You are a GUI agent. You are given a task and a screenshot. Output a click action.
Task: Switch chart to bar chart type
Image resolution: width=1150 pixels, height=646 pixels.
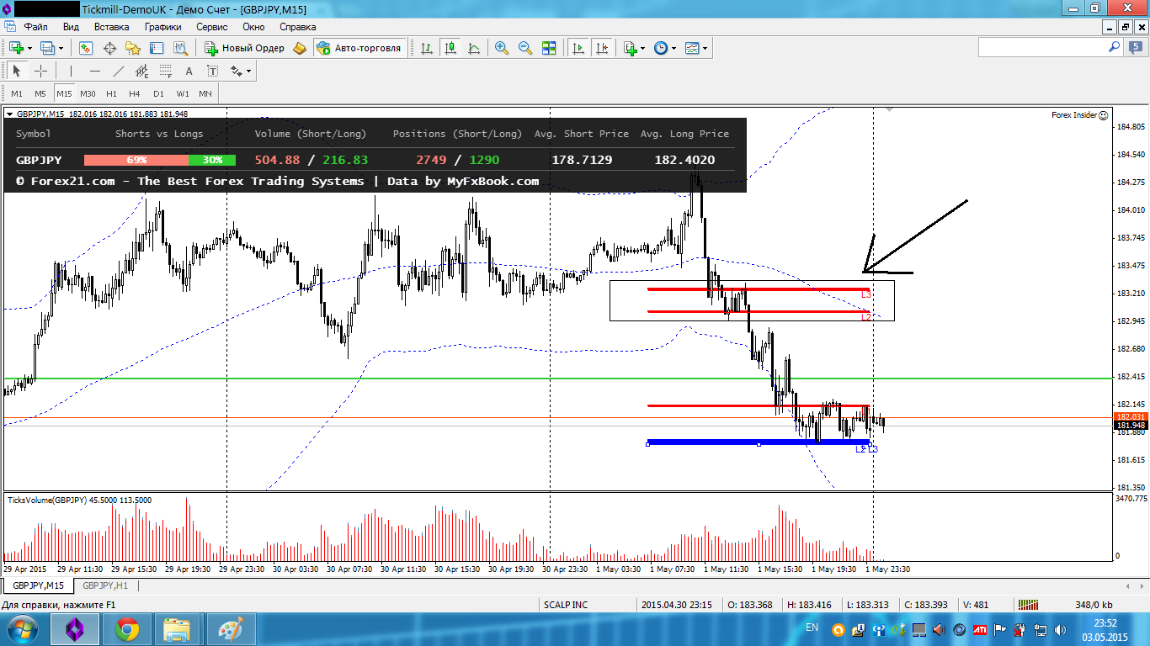pyautogui.click(x=428, y=48)
